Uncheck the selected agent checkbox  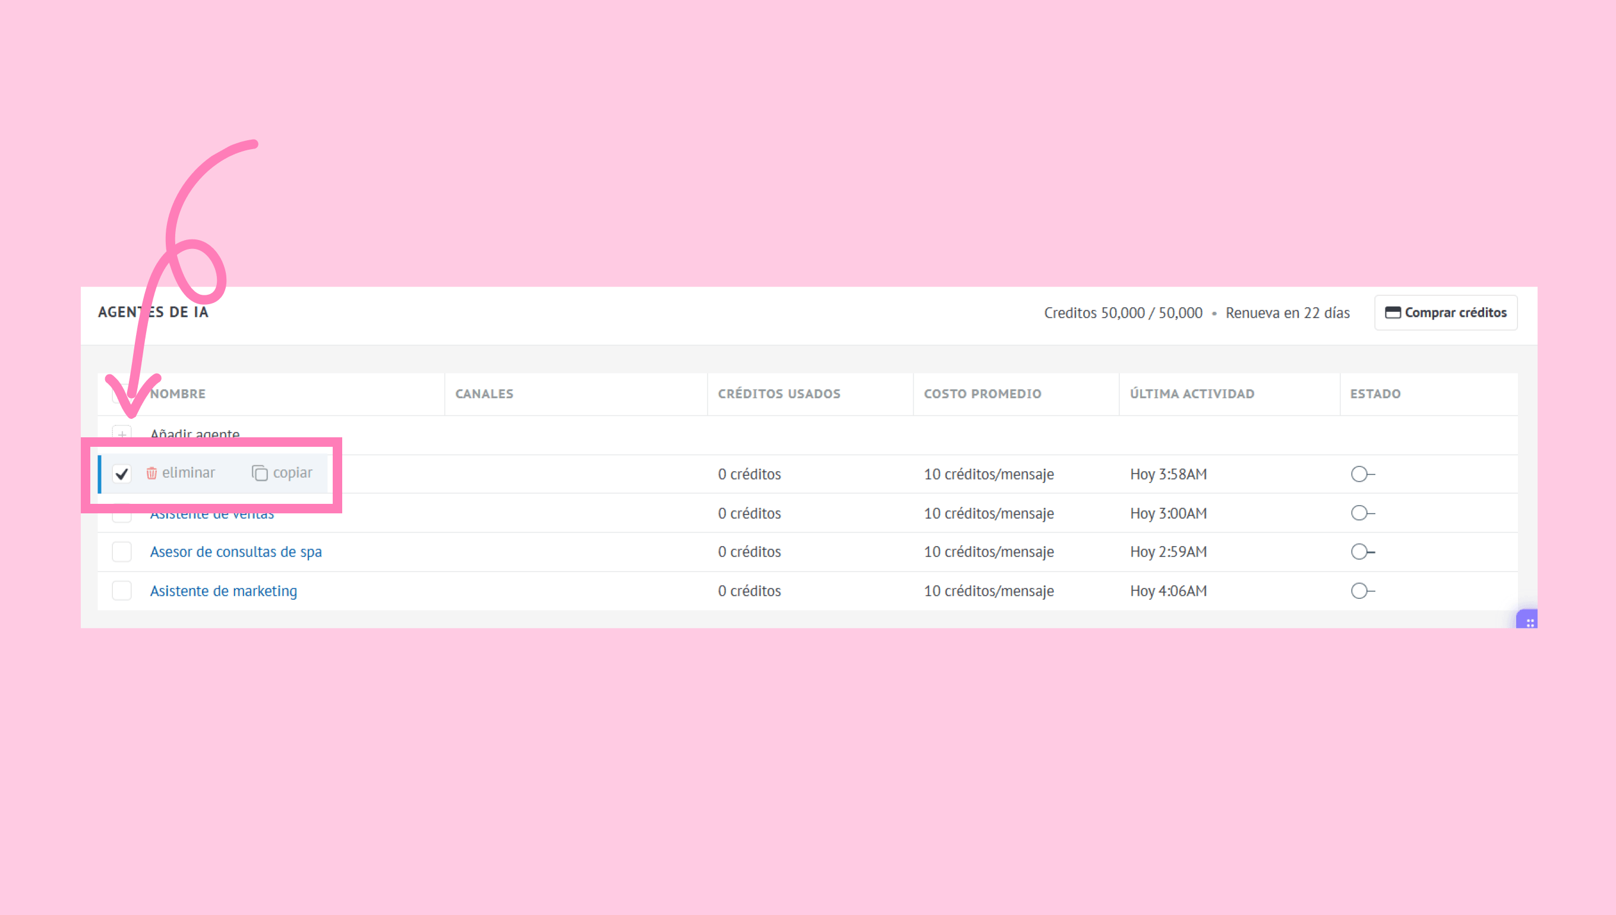[x=122, y=474]
